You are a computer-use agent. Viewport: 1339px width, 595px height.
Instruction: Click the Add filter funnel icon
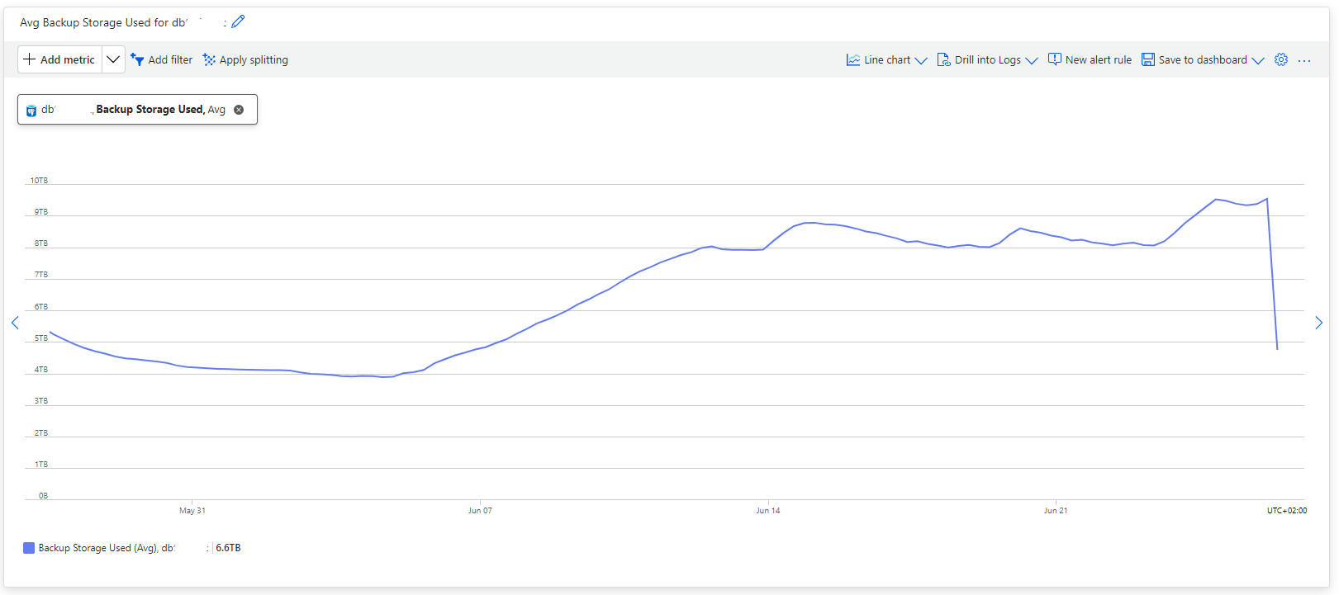tap(137, 59)
